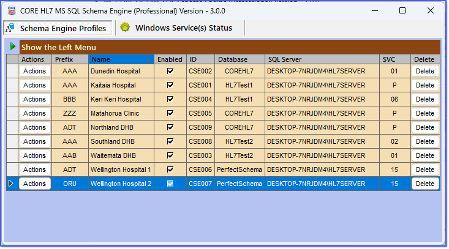Open Actions for Waitemata DHB

point(35,155)
